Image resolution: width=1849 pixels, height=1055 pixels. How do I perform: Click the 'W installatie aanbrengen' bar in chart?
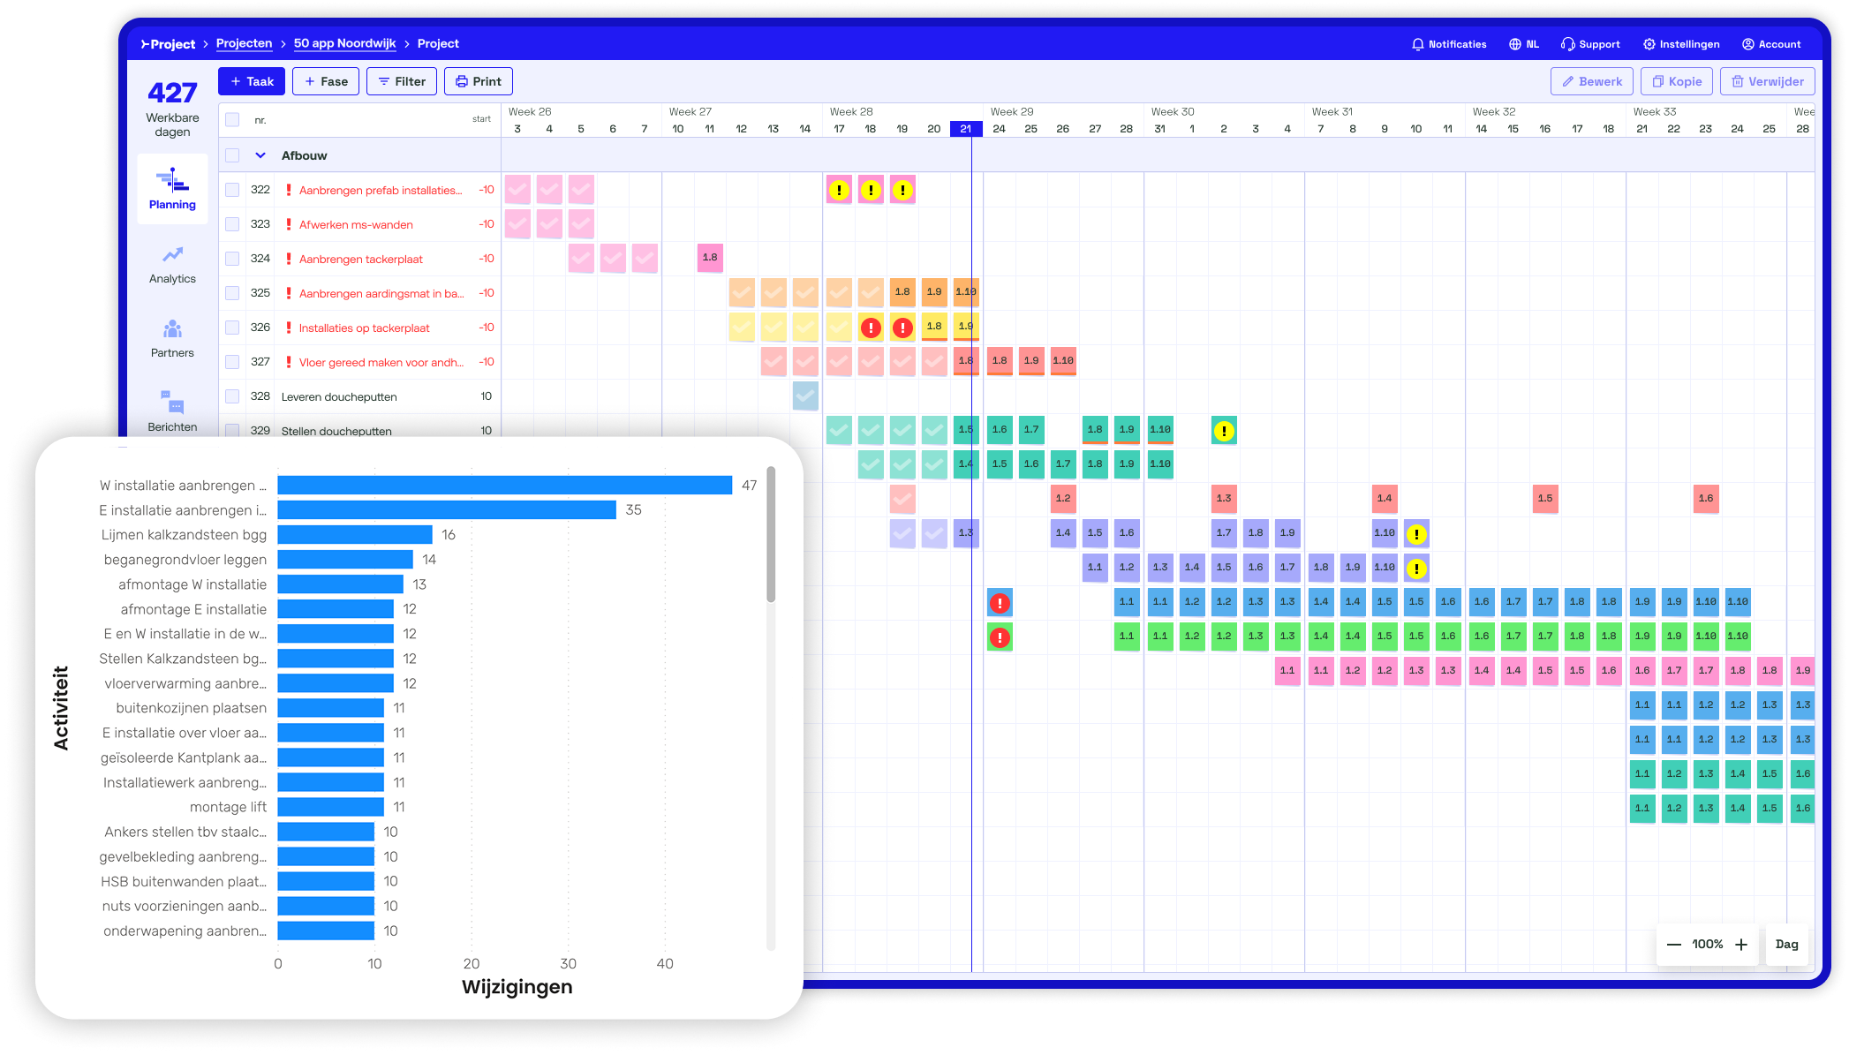pos(505,486)
